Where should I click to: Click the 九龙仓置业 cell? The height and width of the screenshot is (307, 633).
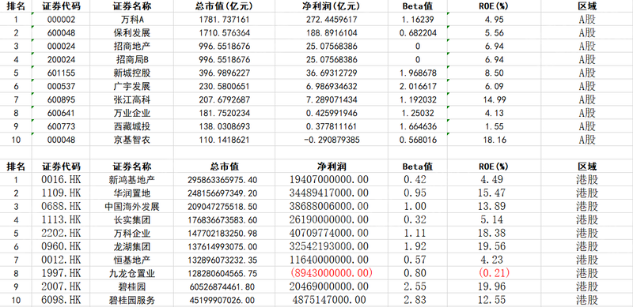131,273
